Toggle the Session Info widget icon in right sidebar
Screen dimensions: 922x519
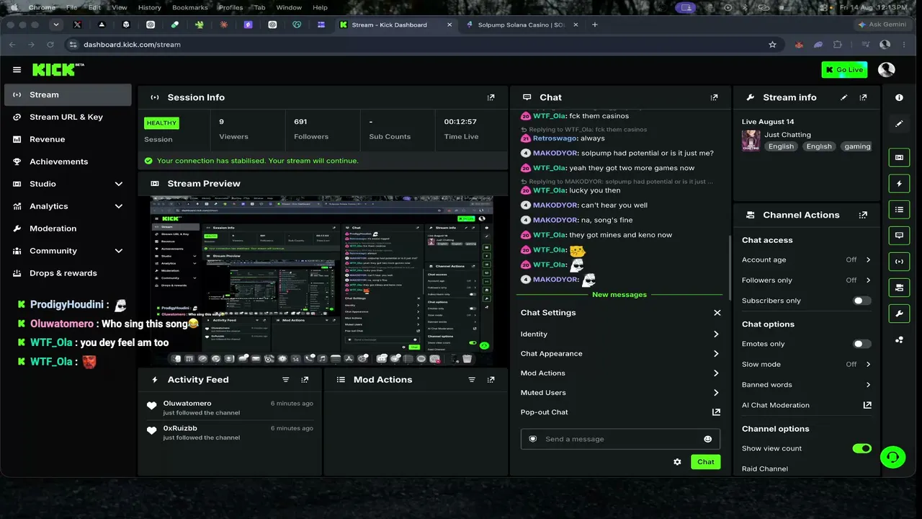899,262
